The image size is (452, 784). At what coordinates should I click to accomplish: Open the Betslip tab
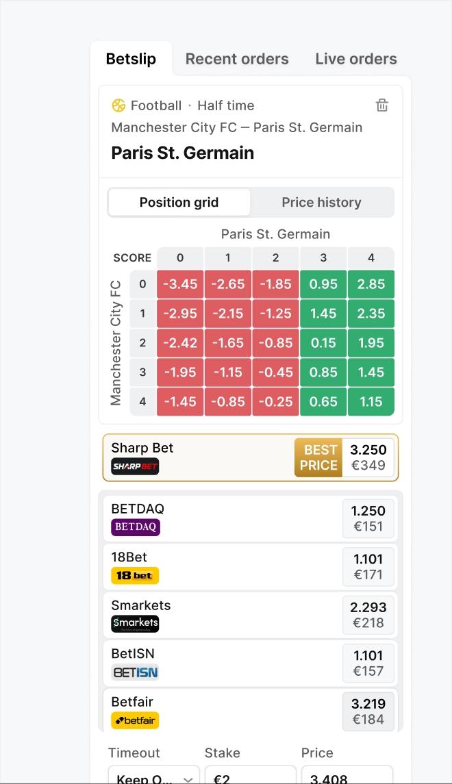pos(131,59)
